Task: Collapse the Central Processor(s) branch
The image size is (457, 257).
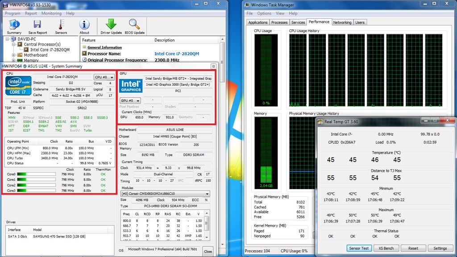Action: [14, 44]
